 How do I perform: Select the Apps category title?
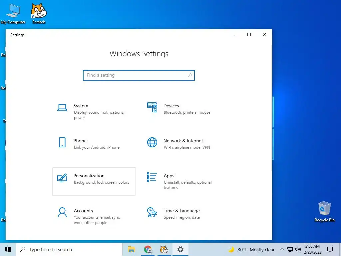169,176
